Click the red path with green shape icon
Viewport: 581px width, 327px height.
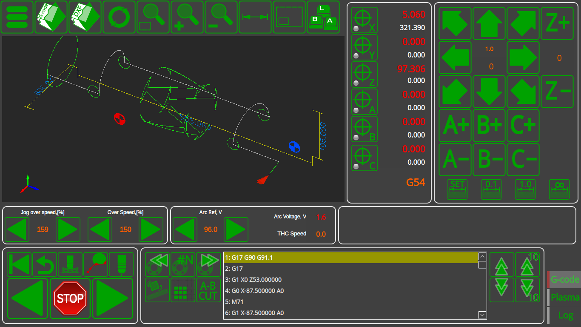(x=96, y=264)
